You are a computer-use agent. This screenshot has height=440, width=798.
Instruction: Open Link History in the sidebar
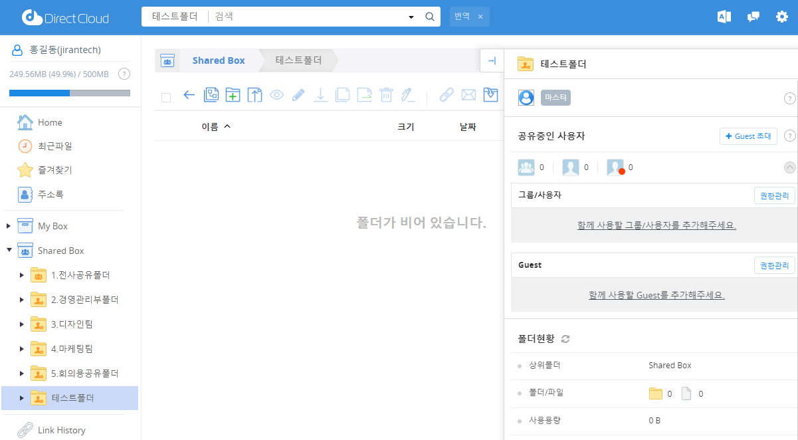tap(61, 430)
